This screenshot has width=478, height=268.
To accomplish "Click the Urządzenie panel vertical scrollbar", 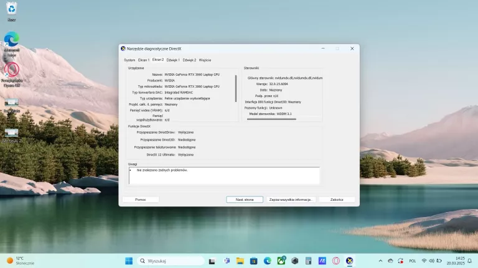I will point(236,89).
